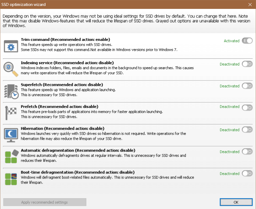This screenshot has width=256, height=209.
Task: Toggle the Automatic defragmentation switch
Action: click(x=247, y=152)
